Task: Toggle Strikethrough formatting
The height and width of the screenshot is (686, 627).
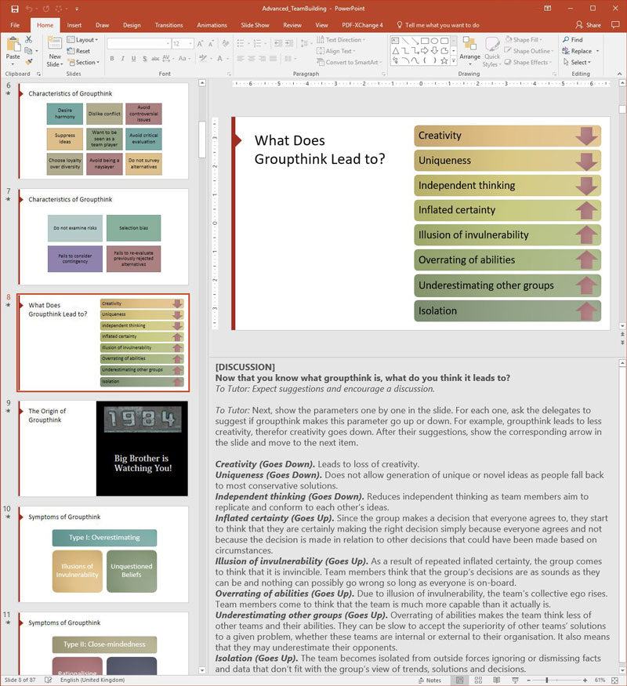Action: (155, 58)
